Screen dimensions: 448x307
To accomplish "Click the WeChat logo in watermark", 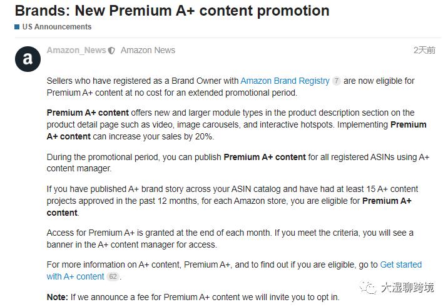I will tap(368, 287).
